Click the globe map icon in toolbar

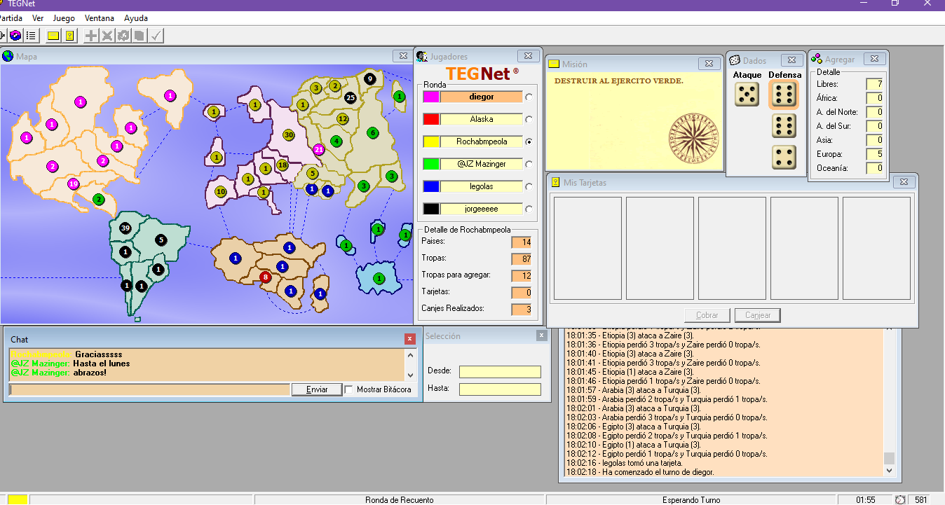pos(15,35)
